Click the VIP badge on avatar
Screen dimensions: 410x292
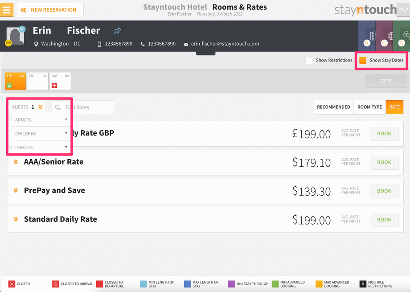point(8,43)
